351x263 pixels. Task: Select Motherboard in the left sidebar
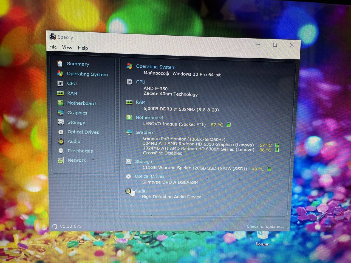[81, 103]
